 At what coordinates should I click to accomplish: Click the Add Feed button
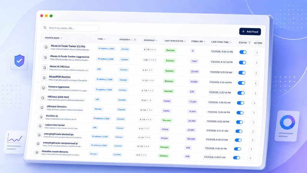coord(250,32)
